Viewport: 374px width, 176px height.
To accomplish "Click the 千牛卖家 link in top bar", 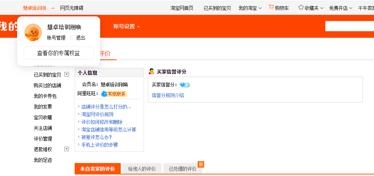I will [366, 8].
